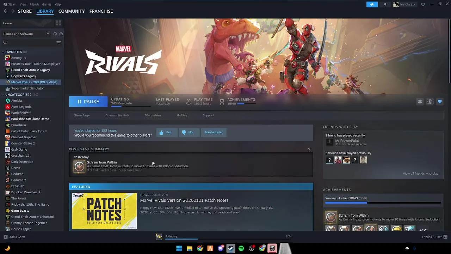Show ready-to-play games filter icon
This screenshot has height=254, width=451.
point(61,34)
